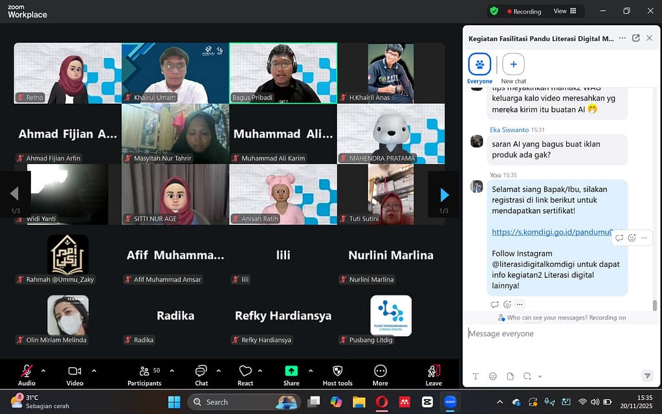Expand the audio options arrow next to Audio
This screenshot has height=414, width=662.
pyautogui.click(x=43, y=371)
